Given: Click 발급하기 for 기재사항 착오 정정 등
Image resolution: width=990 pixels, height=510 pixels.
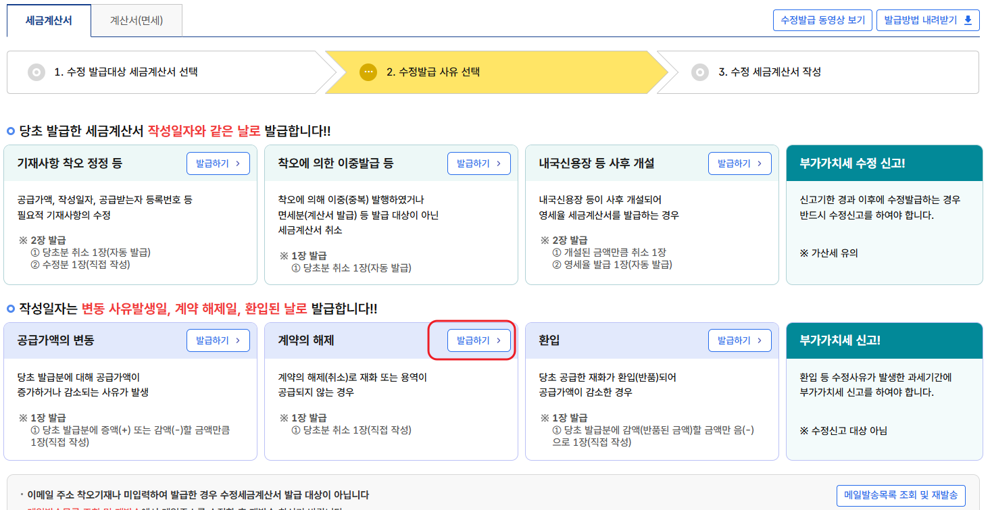Looking at the screenshot, I should (218, 163).
